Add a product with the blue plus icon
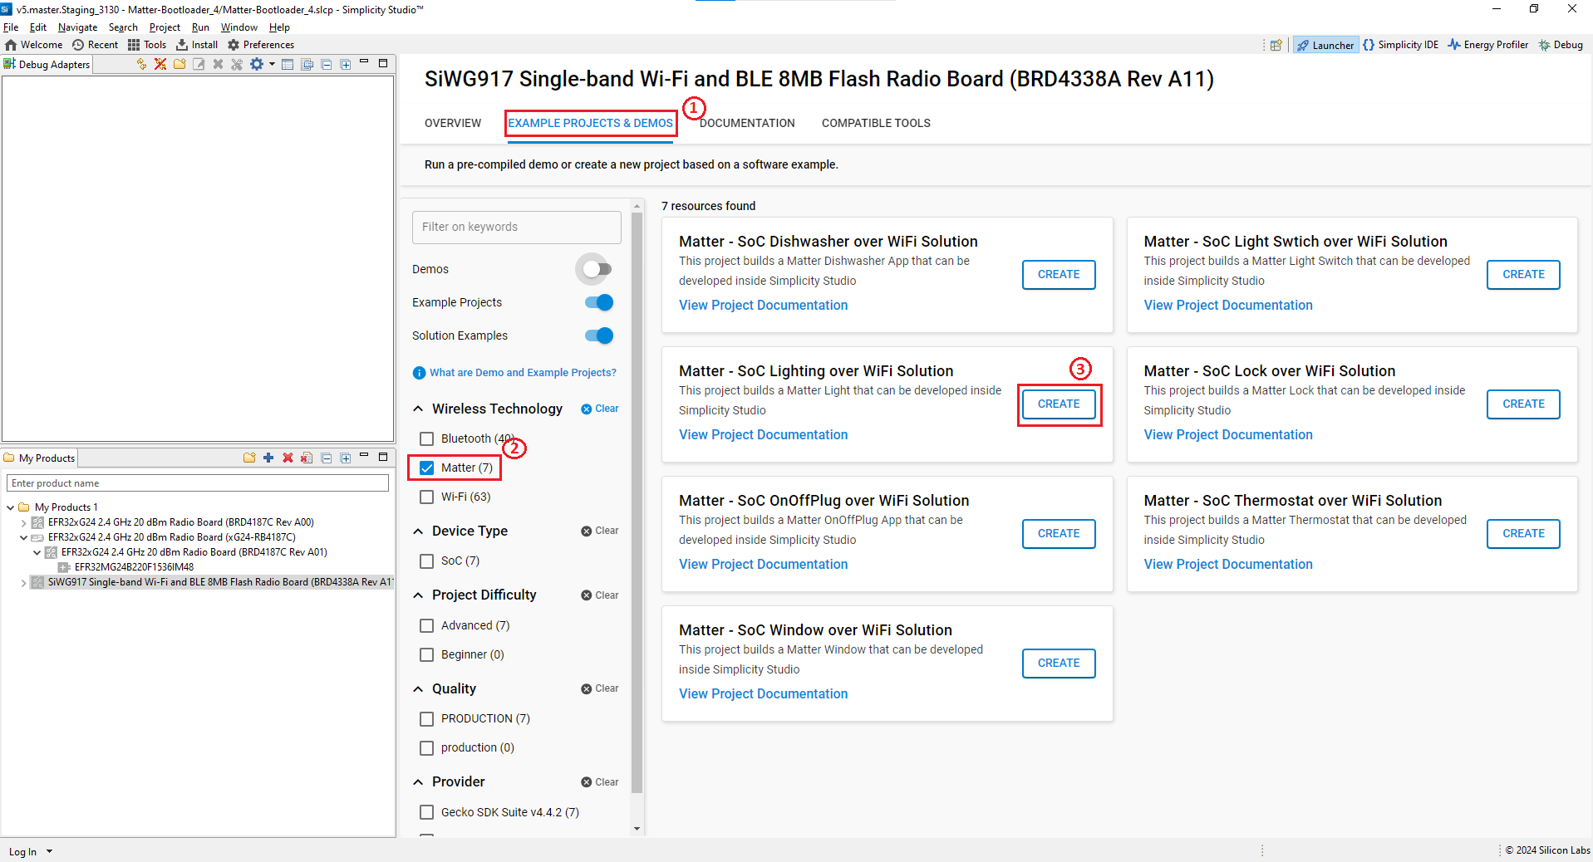This screenshot has height=862, width=1593. tap(268, 458)
